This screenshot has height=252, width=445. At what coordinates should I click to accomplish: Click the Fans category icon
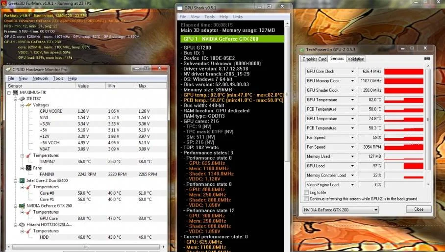click(28, 168)
